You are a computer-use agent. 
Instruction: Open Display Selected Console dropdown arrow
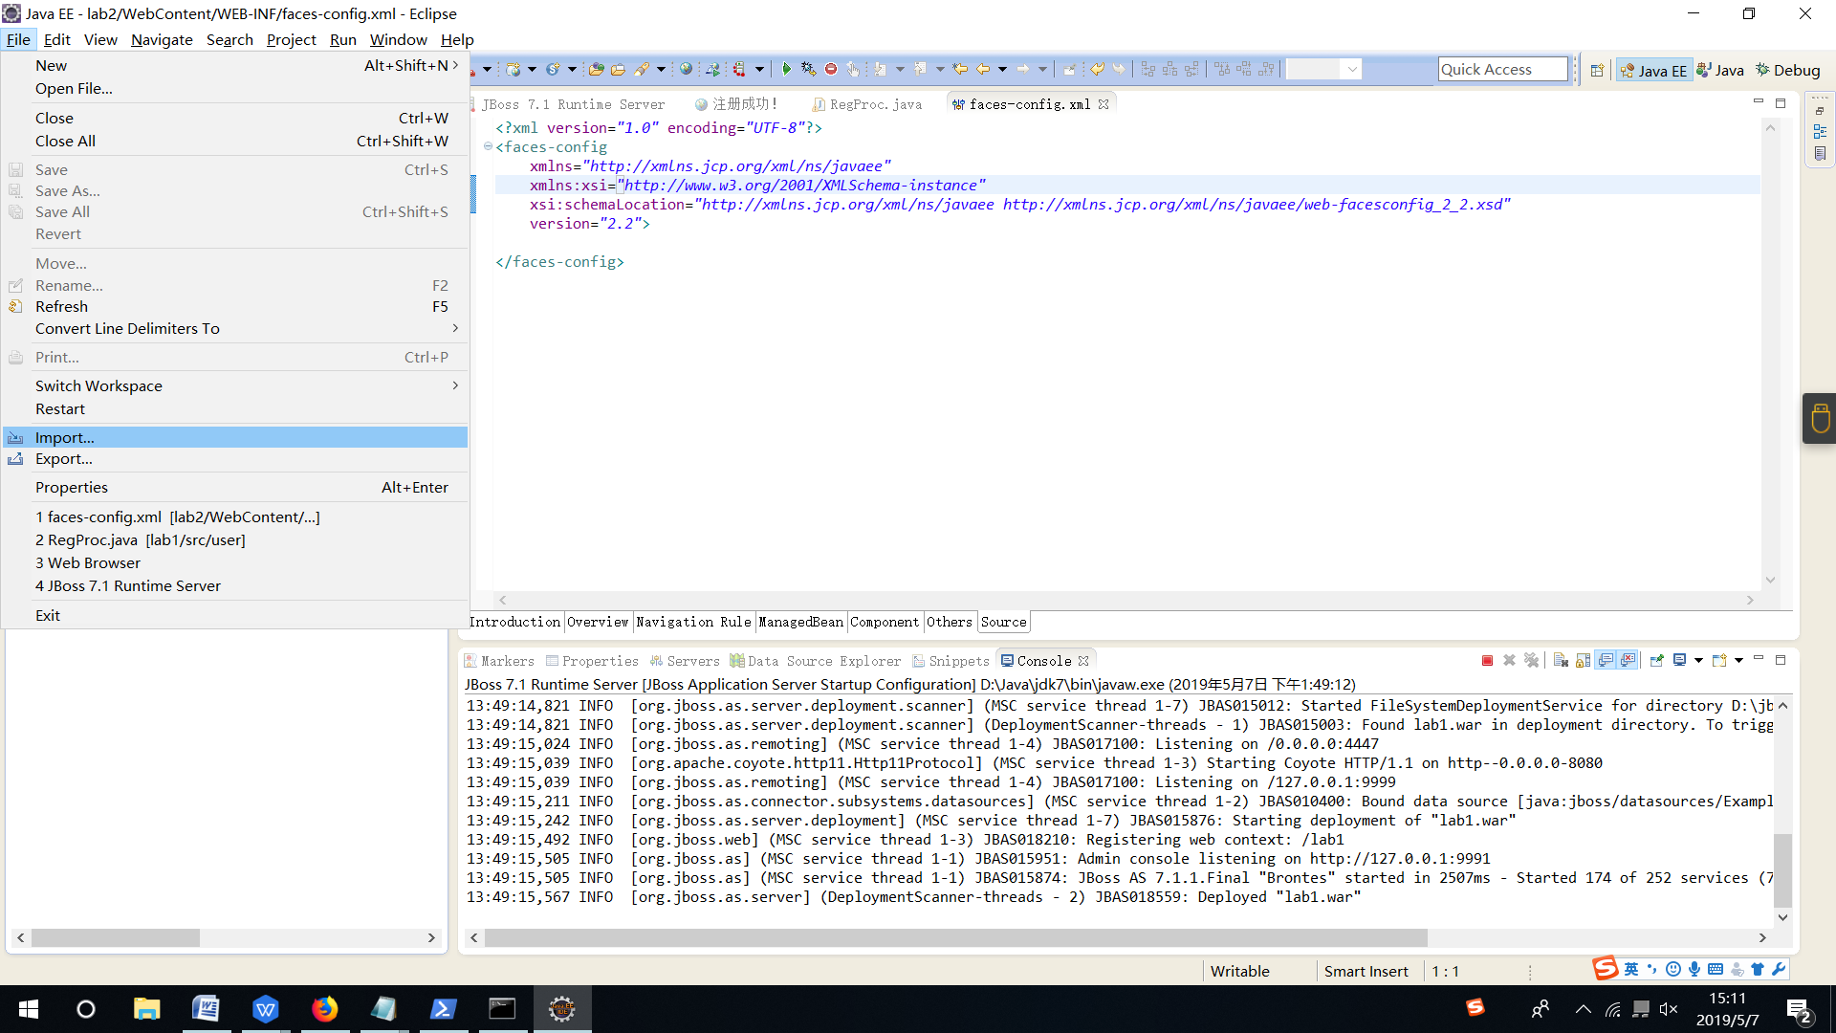pyautogui.click(x=1698, y=661)
